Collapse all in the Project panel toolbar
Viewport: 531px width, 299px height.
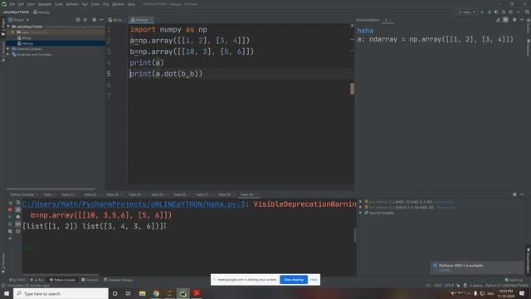pyautogui.click(x=85, y=20)
